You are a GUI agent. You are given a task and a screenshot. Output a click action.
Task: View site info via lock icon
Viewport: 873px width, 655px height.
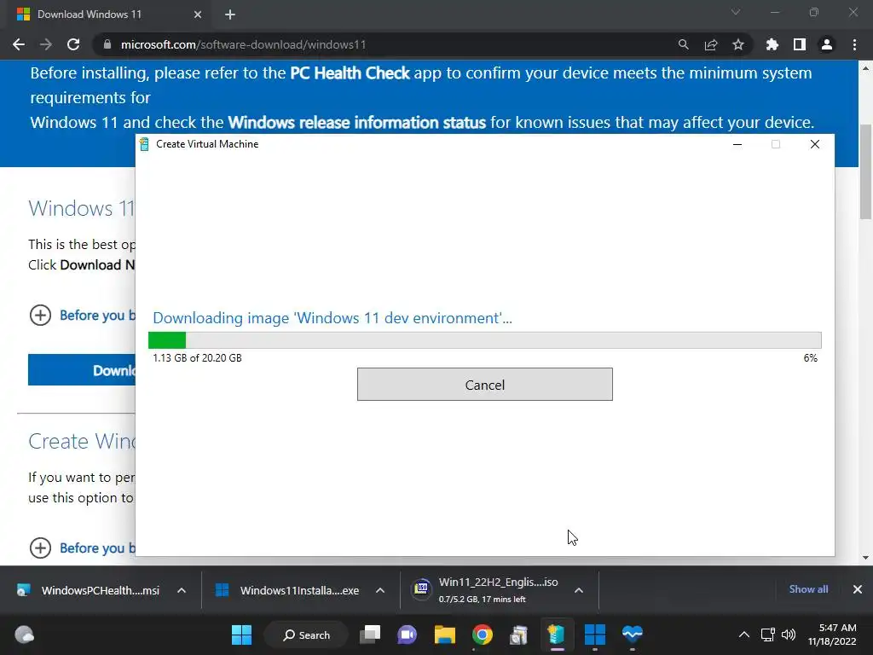(107, 44)
